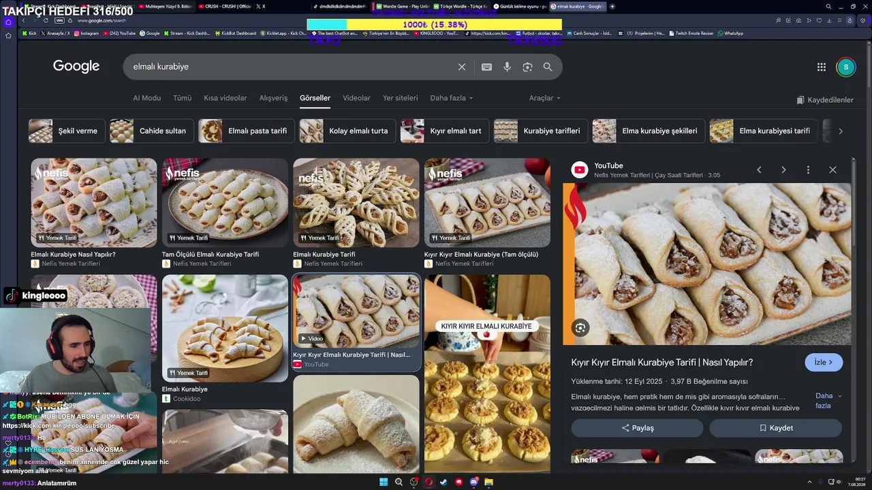Open Yer siteleri tab
This screenshot has height=490, width=872.
(x=400, y=98)
